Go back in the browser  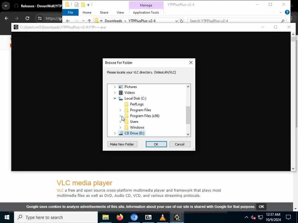point(6,18)
